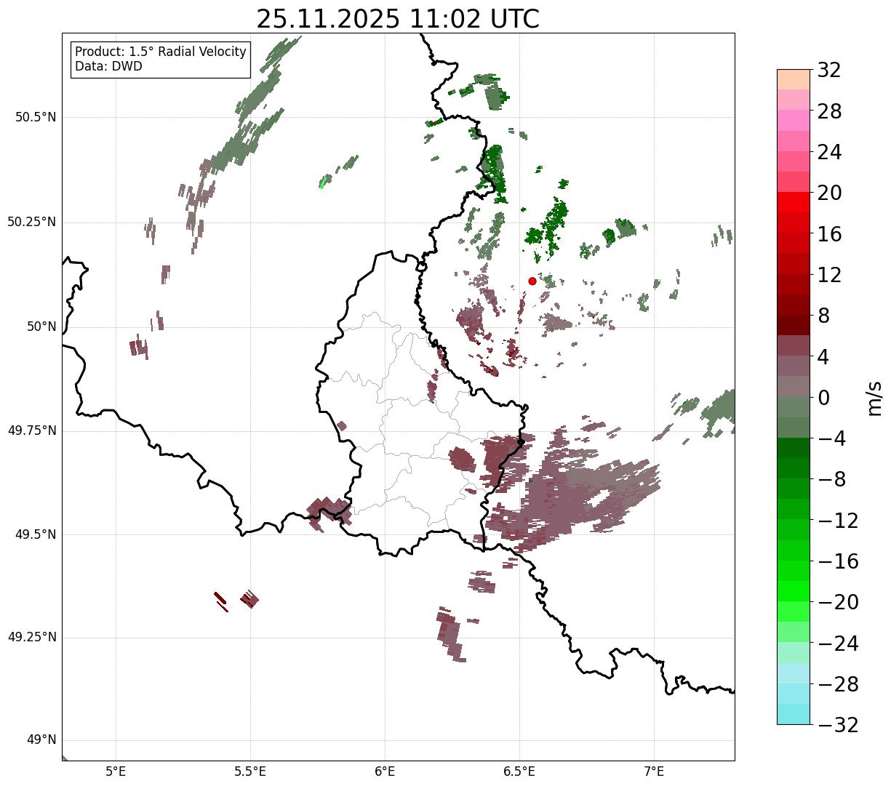Click the title text 25.11.2025 11:02 UTC
891x786 pixels.
(x=398, y=19)
